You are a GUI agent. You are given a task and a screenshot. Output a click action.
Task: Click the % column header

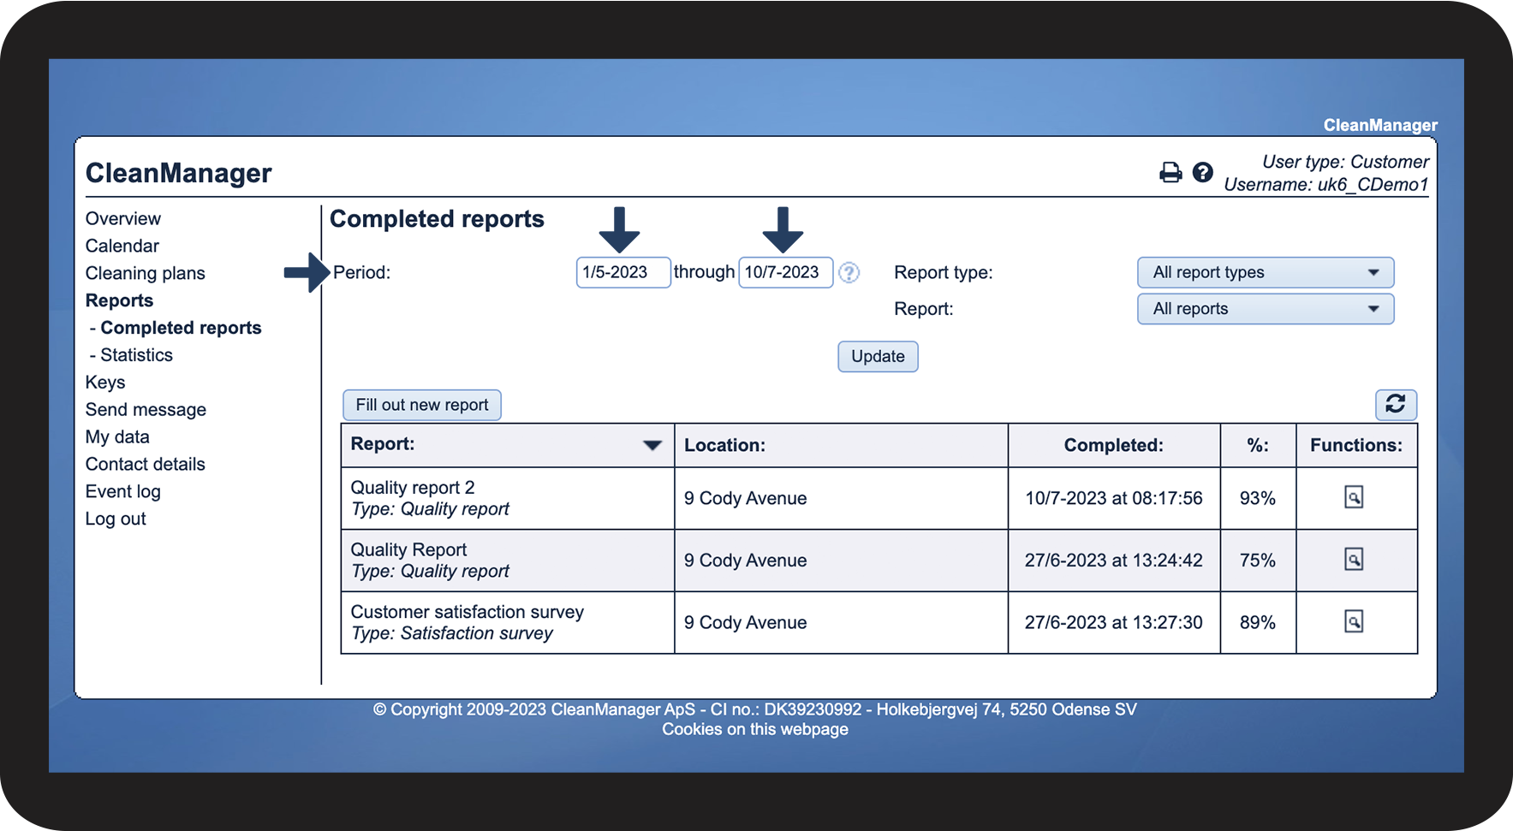1257,445
